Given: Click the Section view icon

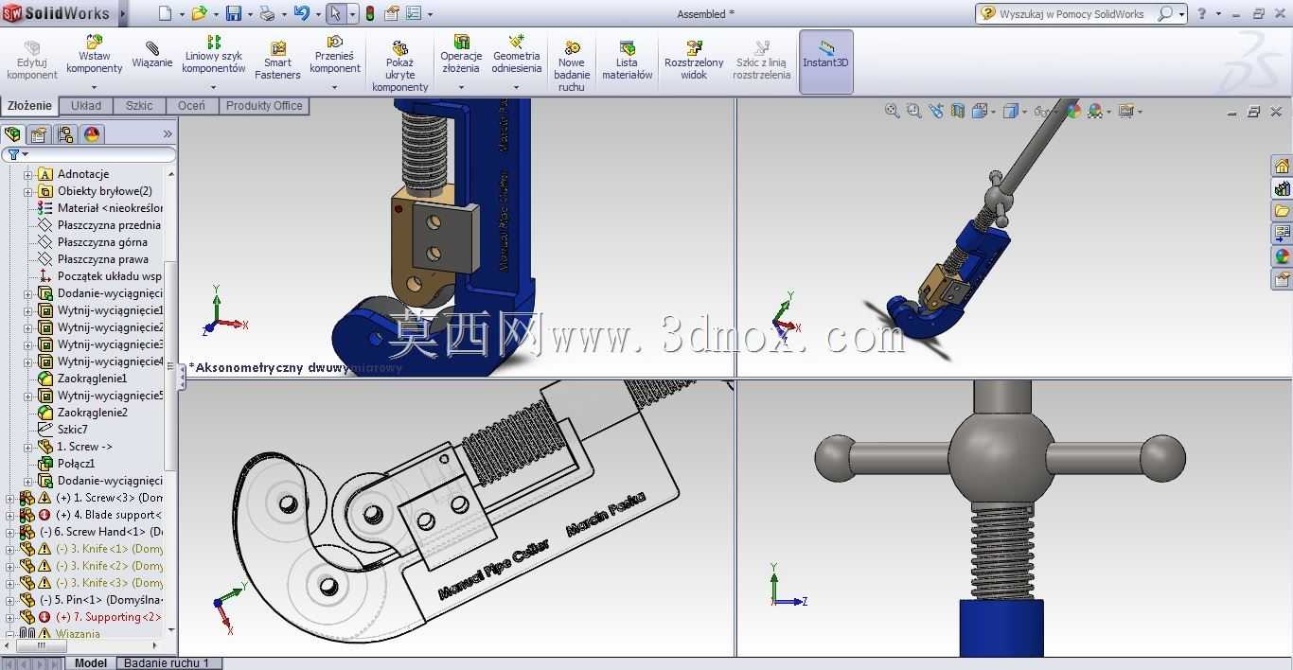Looking at the screenshot, I should (x=957, y=111).
